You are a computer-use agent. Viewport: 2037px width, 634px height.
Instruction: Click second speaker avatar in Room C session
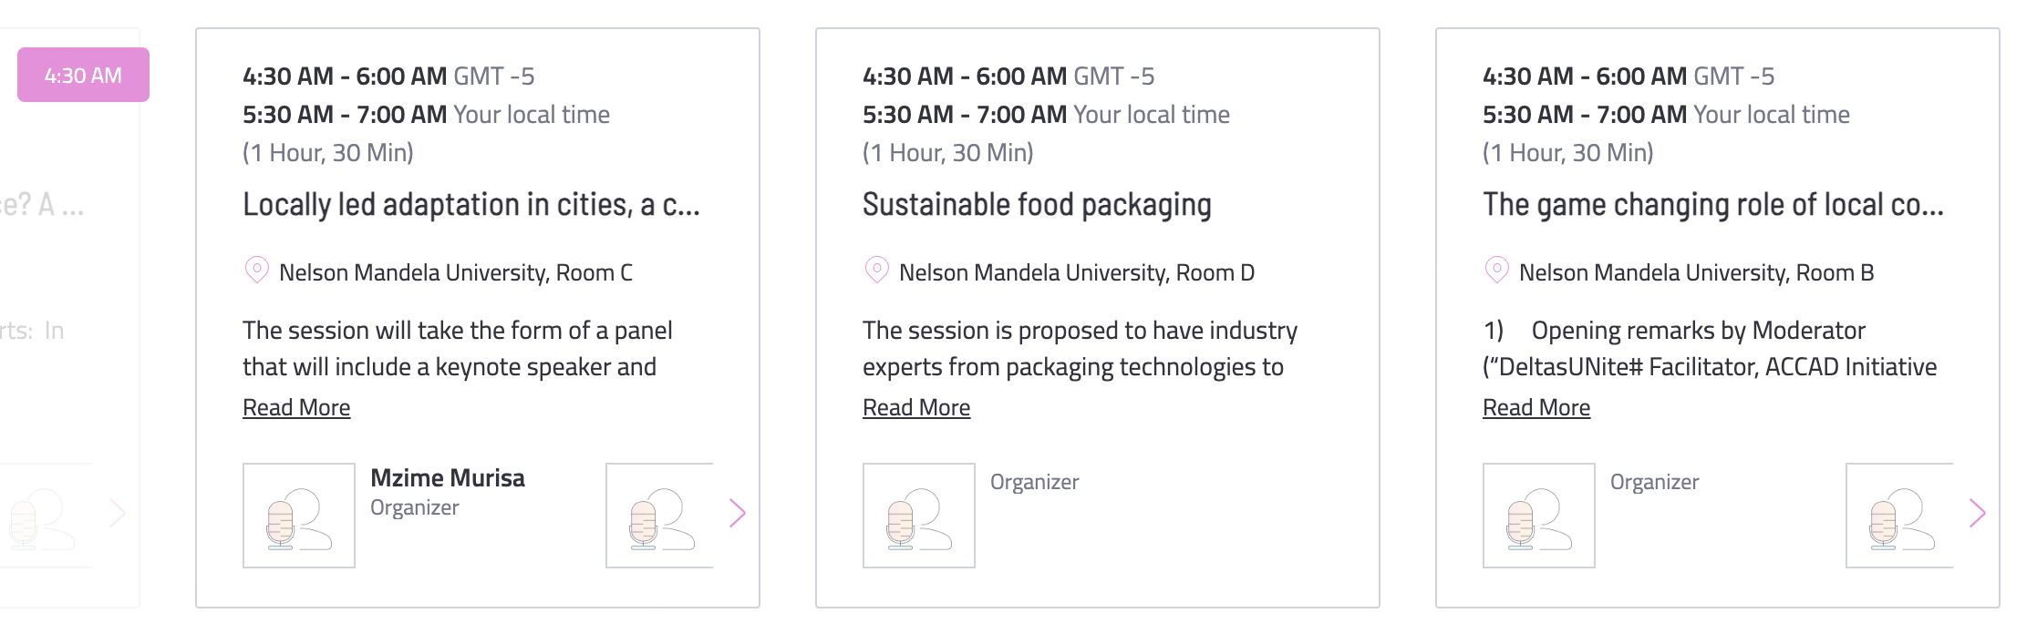pyautogui.click(x=660, y=516)
